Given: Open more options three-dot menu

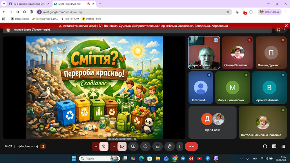Looking at the screenshot, I should coord(180,146).
